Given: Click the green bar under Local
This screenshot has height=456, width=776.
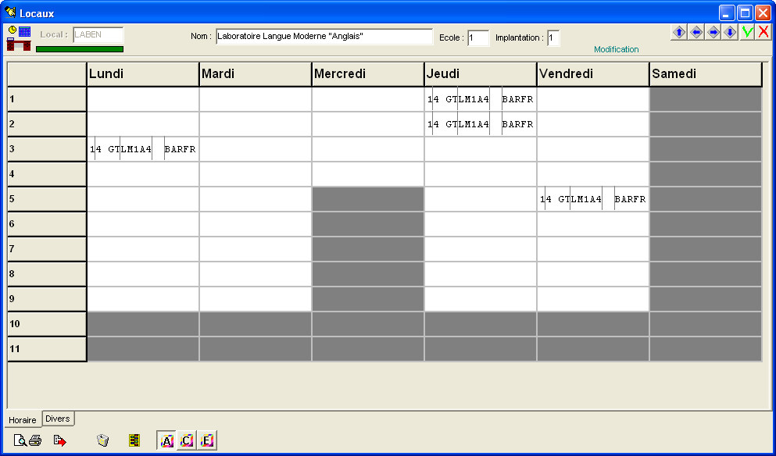Looking at the screenshot, I should click(80, 48).
